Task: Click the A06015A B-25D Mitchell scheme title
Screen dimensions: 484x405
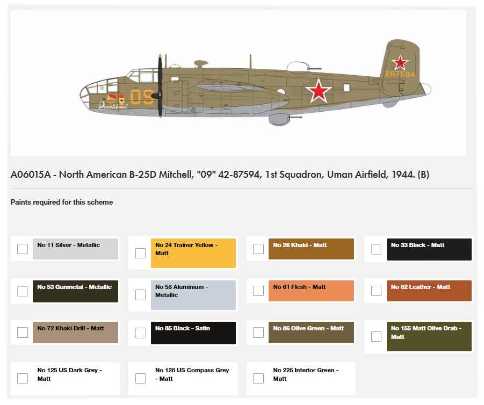Action: 220,175
